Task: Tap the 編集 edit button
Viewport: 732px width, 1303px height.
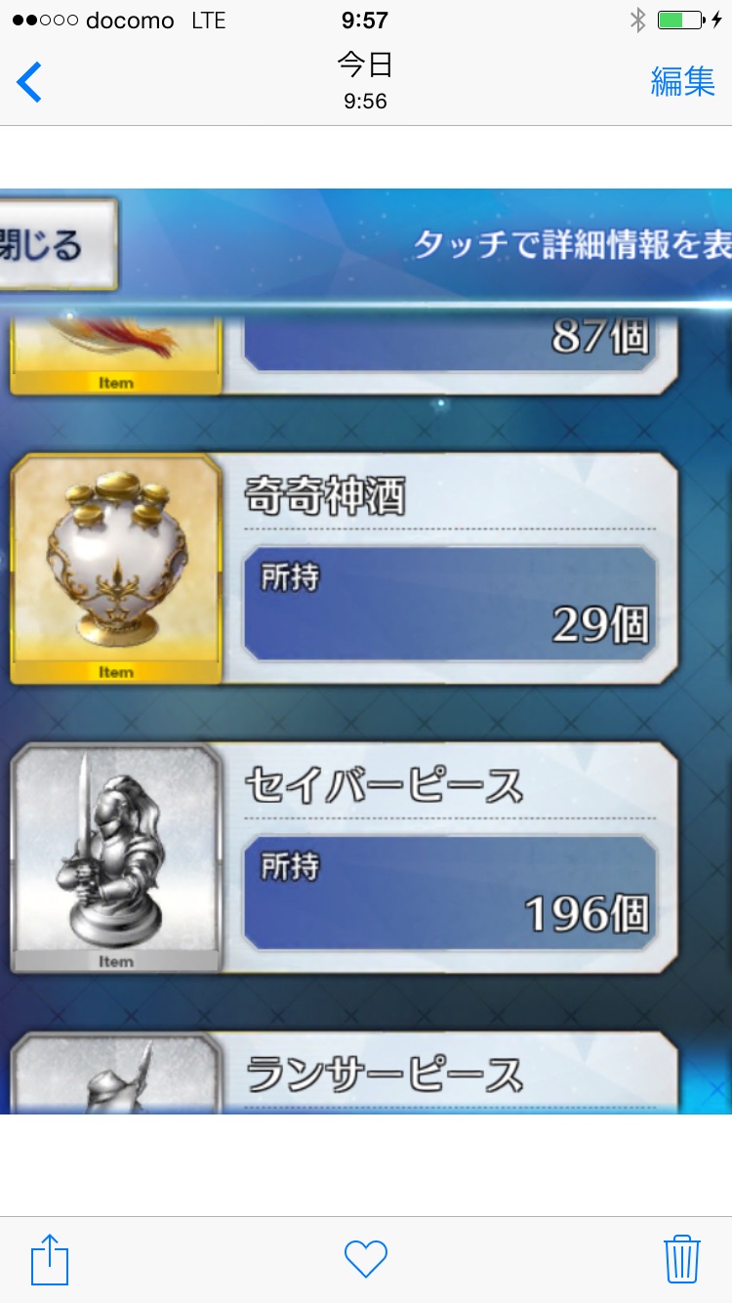Action: 682,82
